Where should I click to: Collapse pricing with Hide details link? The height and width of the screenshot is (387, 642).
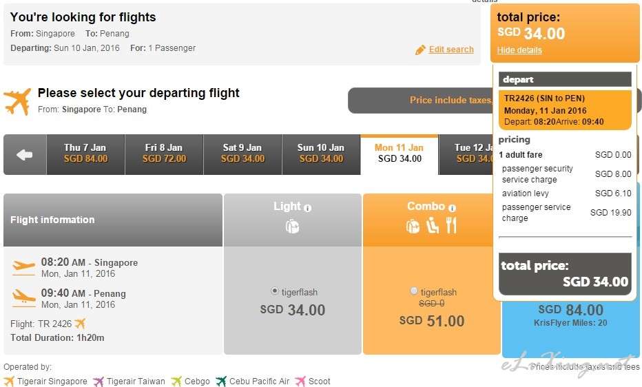[x=519, y=50]
